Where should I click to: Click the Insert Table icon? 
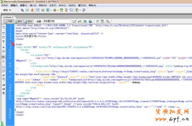tap(38, 10)
